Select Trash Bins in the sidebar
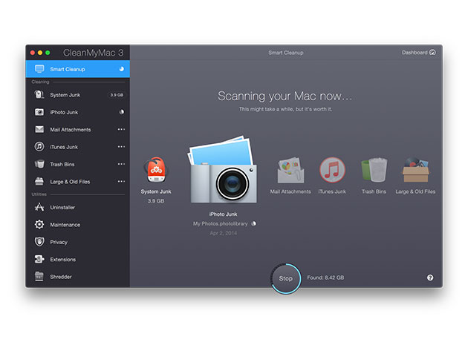 pos(77,164)
